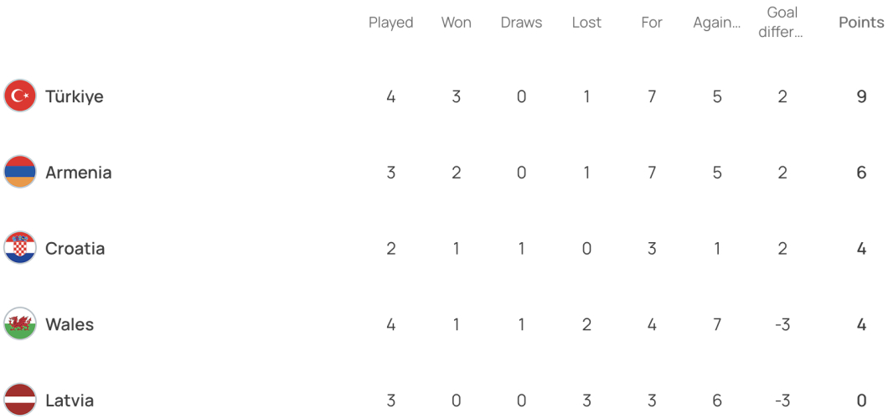Select the truncated Against column header

coord(717,23)
